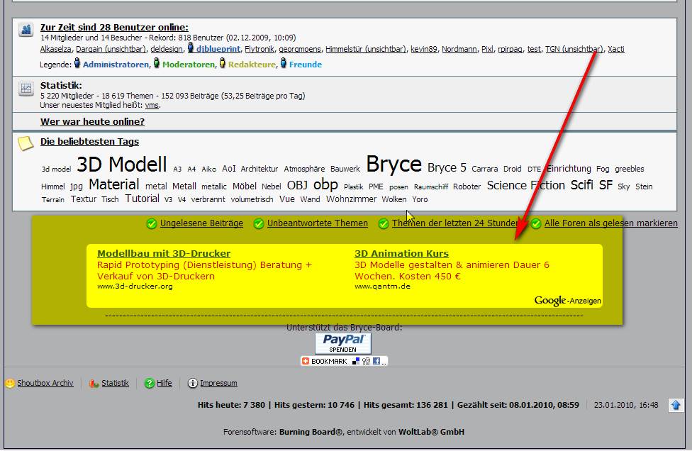Viewport: 692px width, 451px height.
Task: Click the 3D Modell tag
Action: click(x=122, y=165)
